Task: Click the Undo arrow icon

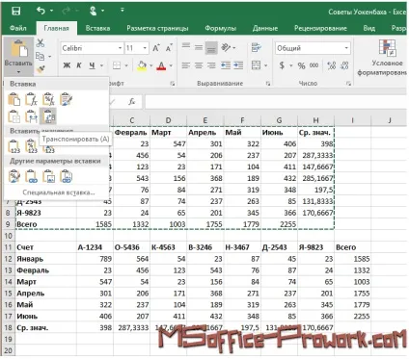Action: [41, 11]
